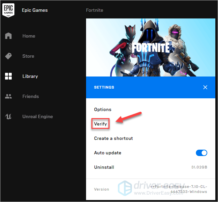
Task: Open Fortnite Options
Action: click(x=103, y=109)
